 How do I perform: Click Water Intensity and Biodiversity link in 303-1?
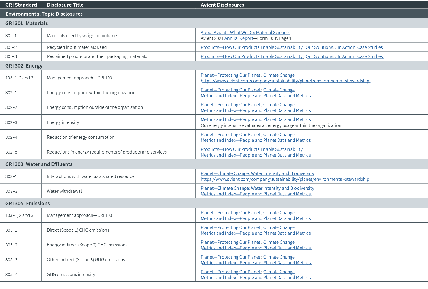(x=257, y=173)
